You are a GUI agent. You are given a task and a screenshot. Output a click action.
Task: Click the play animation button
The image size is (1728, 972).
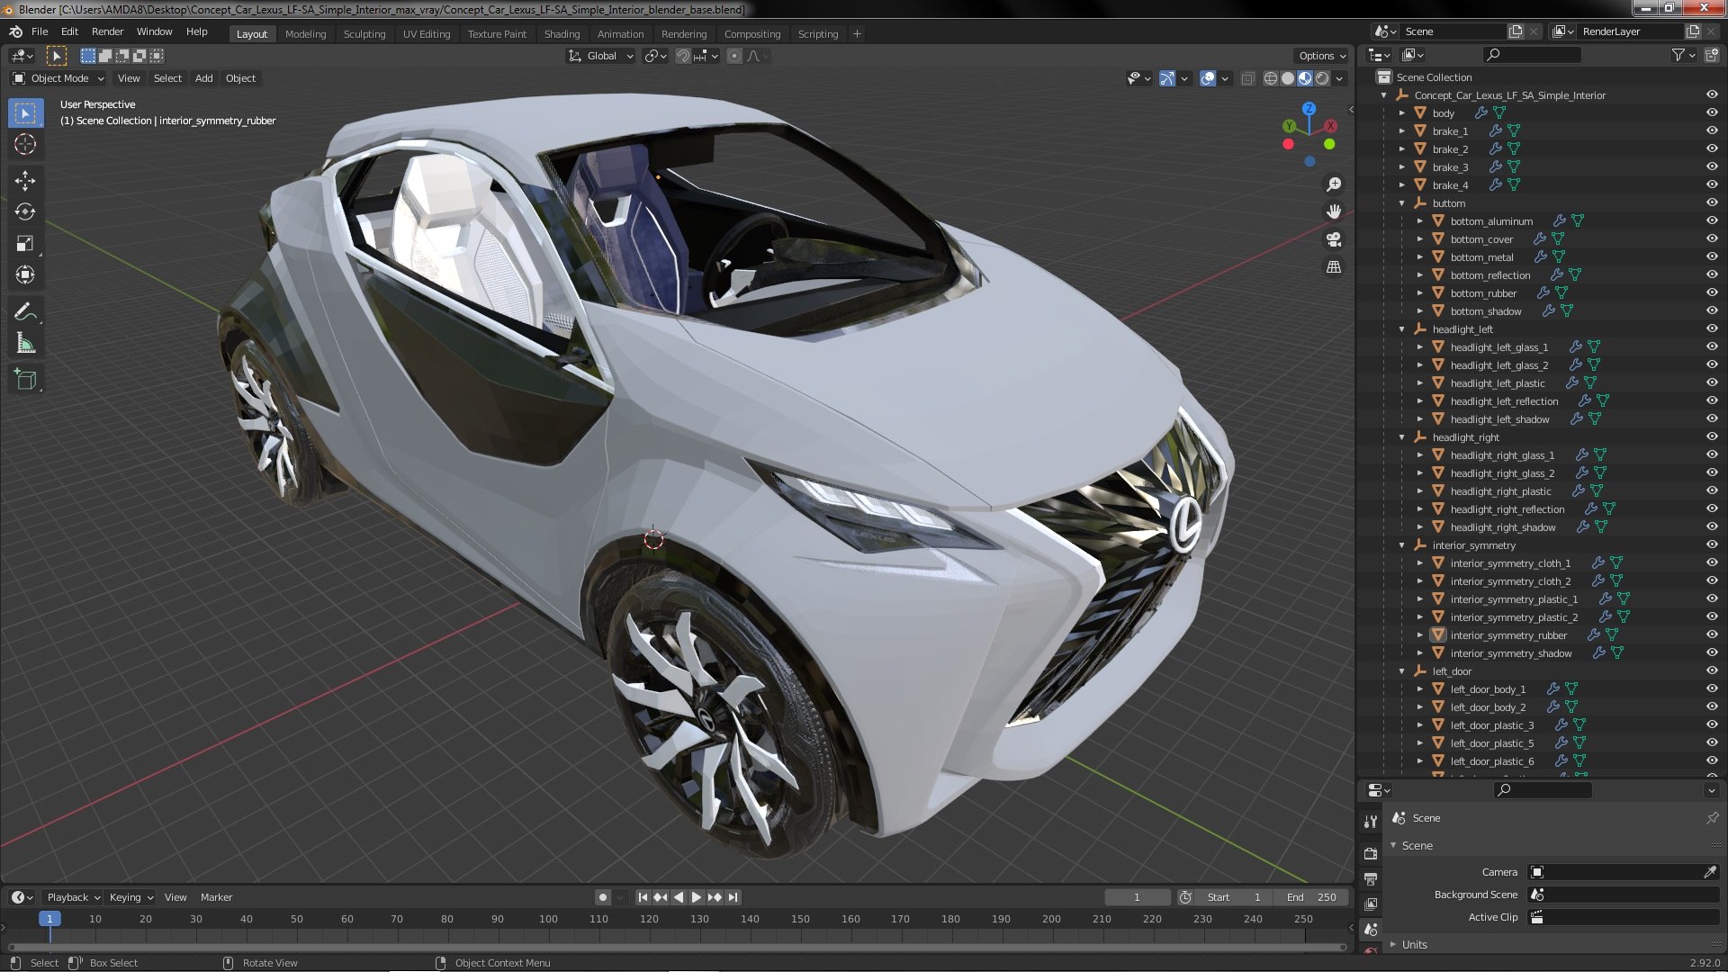(x=696, y=897)
